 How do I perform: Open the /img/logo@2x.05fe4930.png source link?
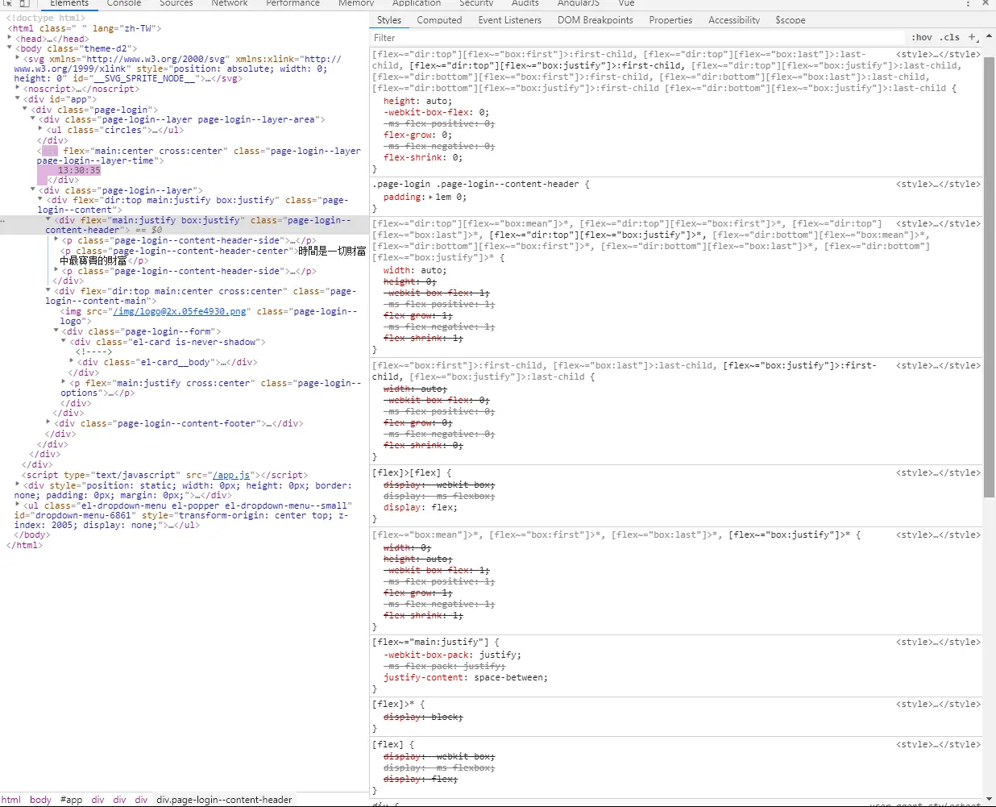click(180, 311)
